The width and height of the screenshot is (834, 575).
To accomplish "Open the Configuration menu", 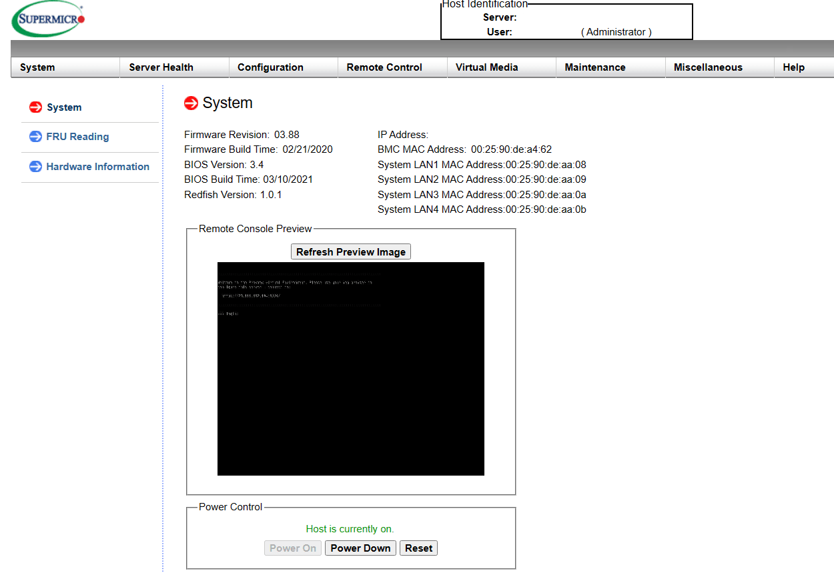I will click(x=283, y=67).
